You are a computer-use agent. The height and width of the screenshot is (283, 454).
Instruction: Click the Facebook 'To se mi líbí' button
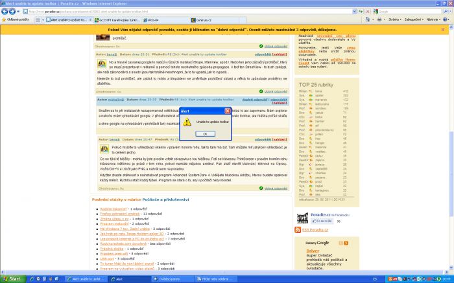322,221
